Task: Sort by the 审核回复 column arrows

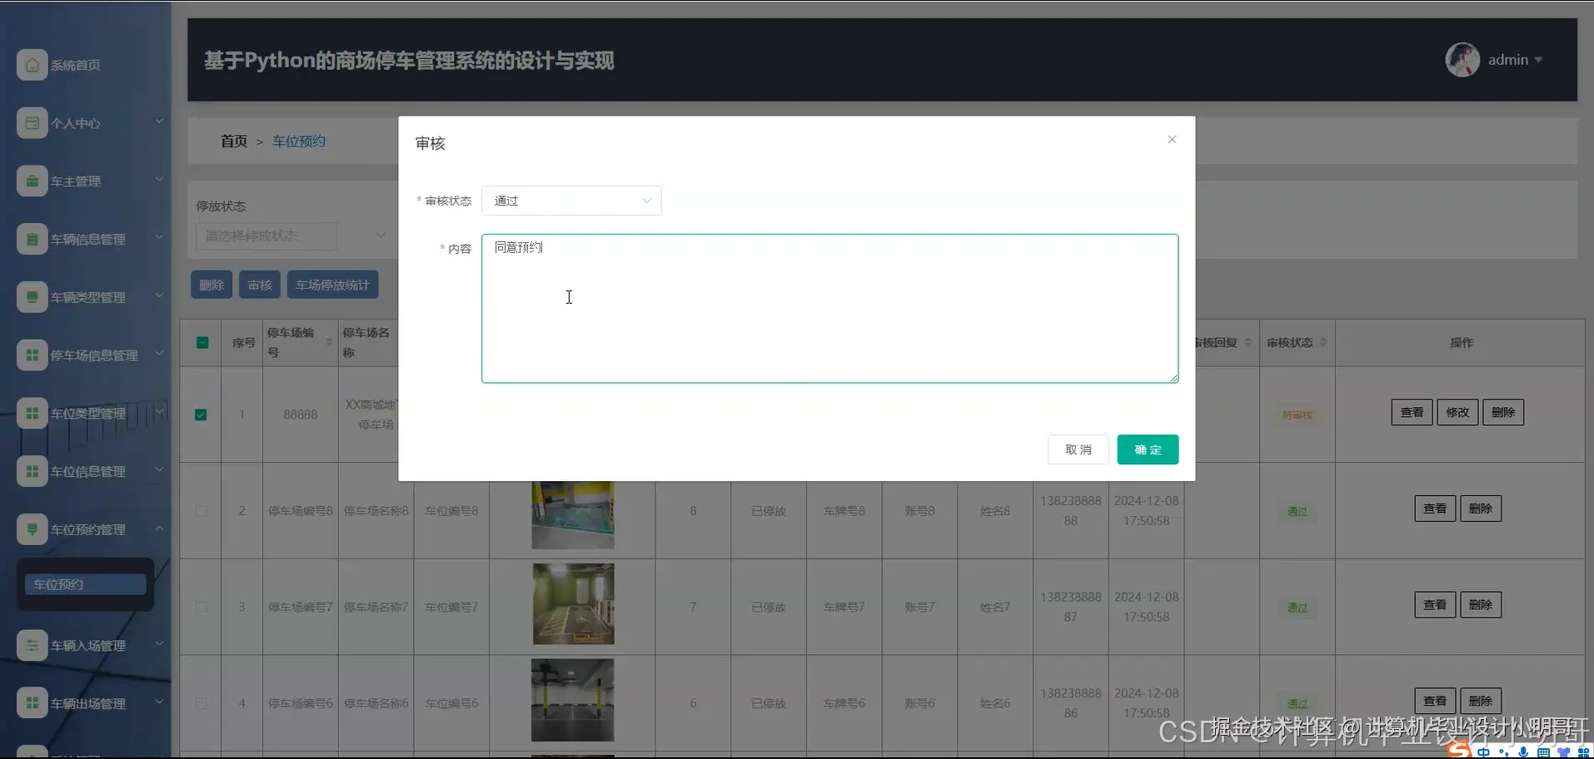Action: click(x=1248, y=343)
